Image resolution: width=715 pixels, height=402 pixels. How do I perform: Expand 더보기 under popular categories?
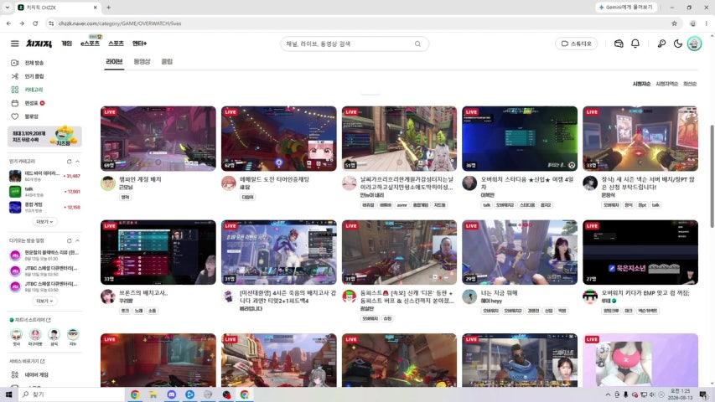tap(44, 221)
